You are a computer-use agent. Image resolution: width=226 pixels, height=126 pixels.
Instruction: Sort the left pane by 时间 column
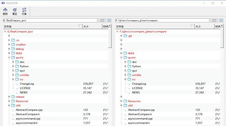click(106, 26)
